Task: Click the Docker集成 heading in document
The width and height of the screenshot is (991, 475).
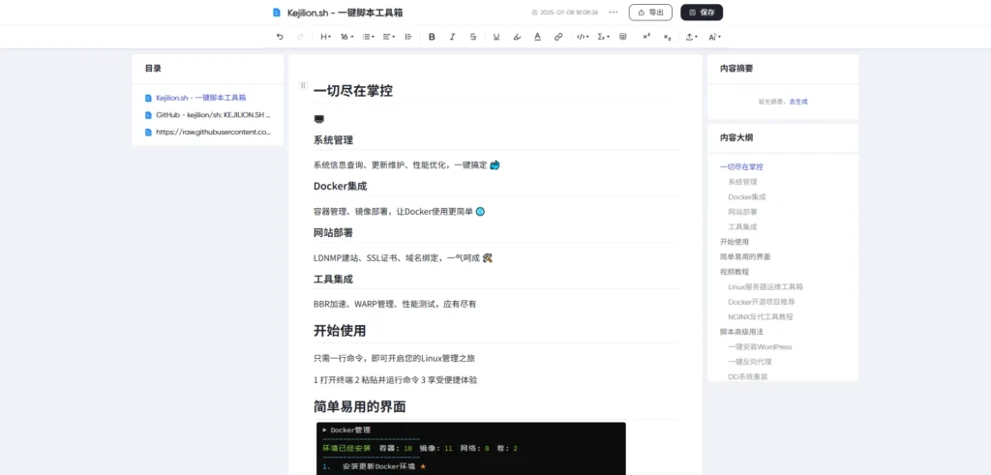Action: [x=340, y=187]
